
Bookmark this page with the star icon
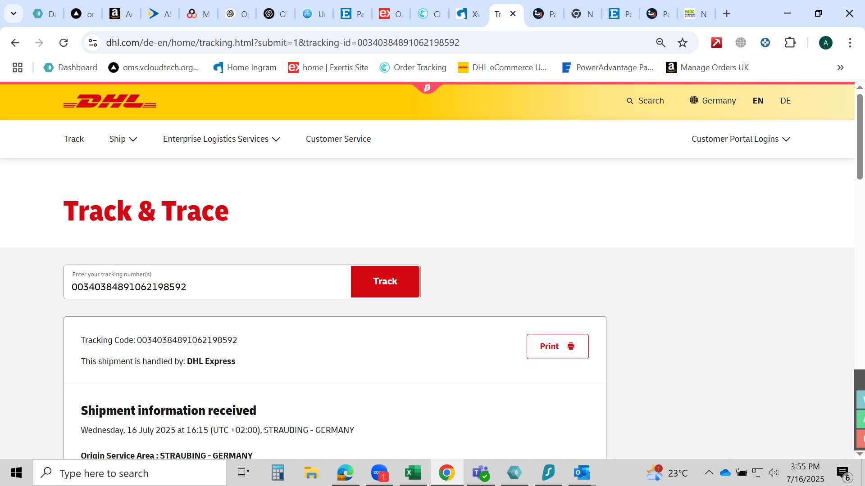[683, 43]
